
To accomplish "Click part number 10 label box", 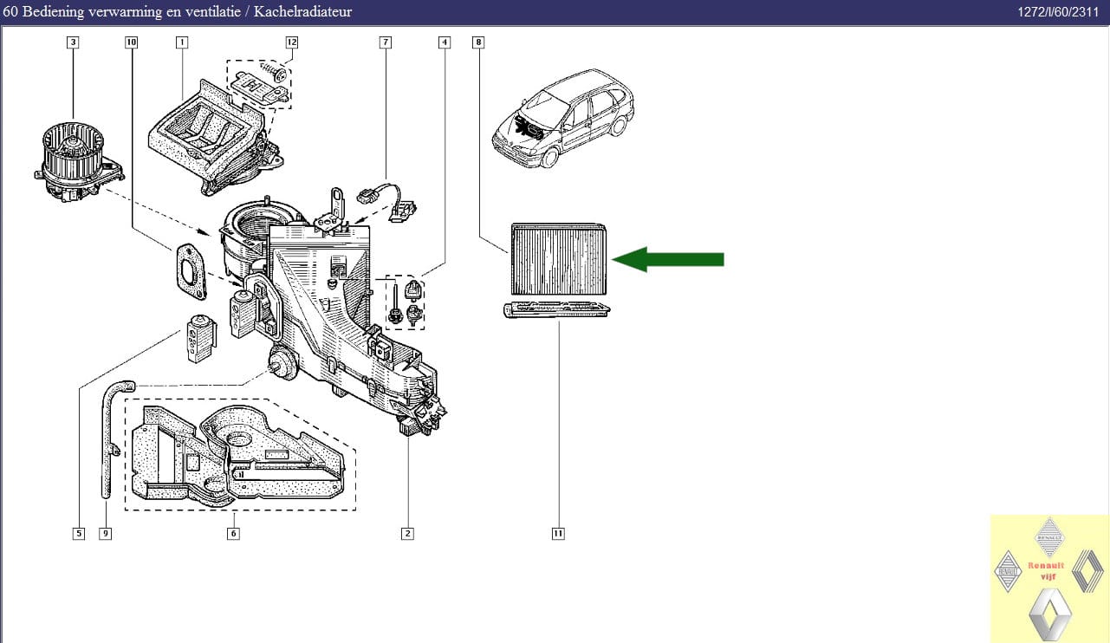I will [x=131, y=42].
